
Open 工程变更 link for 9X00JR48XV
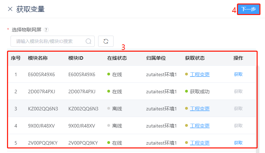click(x=200, y=126)
